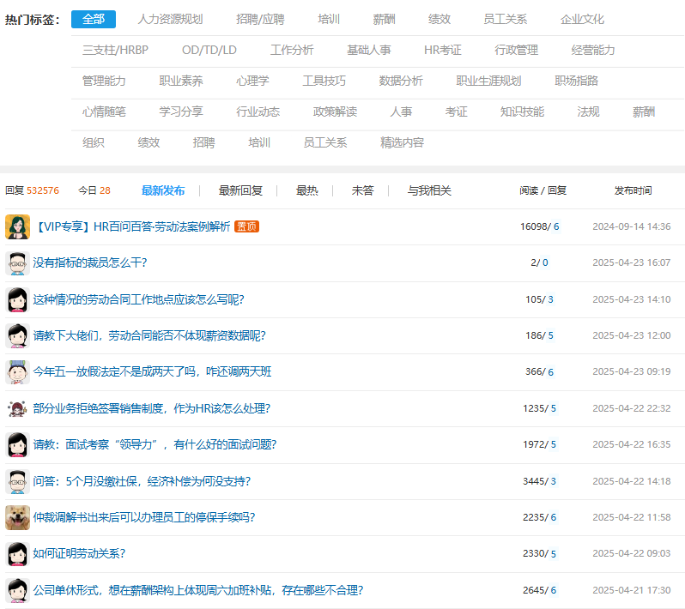Switch to 与我相关 tab
The image size is (685, 609).
coord(429,190)
